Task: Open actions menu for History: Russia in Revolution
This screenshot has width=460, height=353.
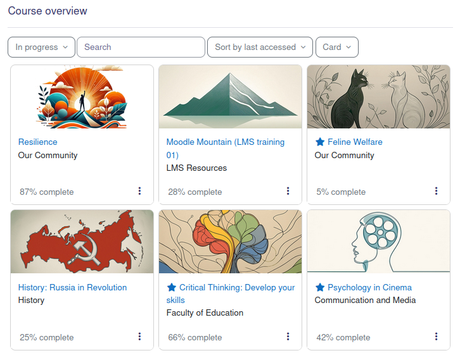Action: tap(139, 337)
